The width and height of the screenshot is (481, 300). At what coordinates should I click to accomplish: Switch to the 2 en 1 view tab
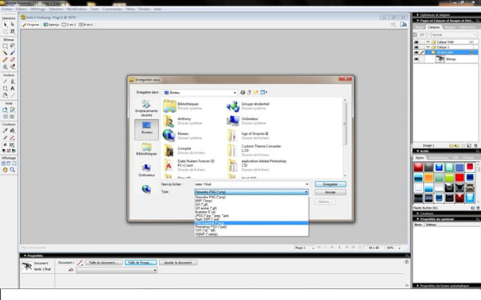click(x=68, y=25)
